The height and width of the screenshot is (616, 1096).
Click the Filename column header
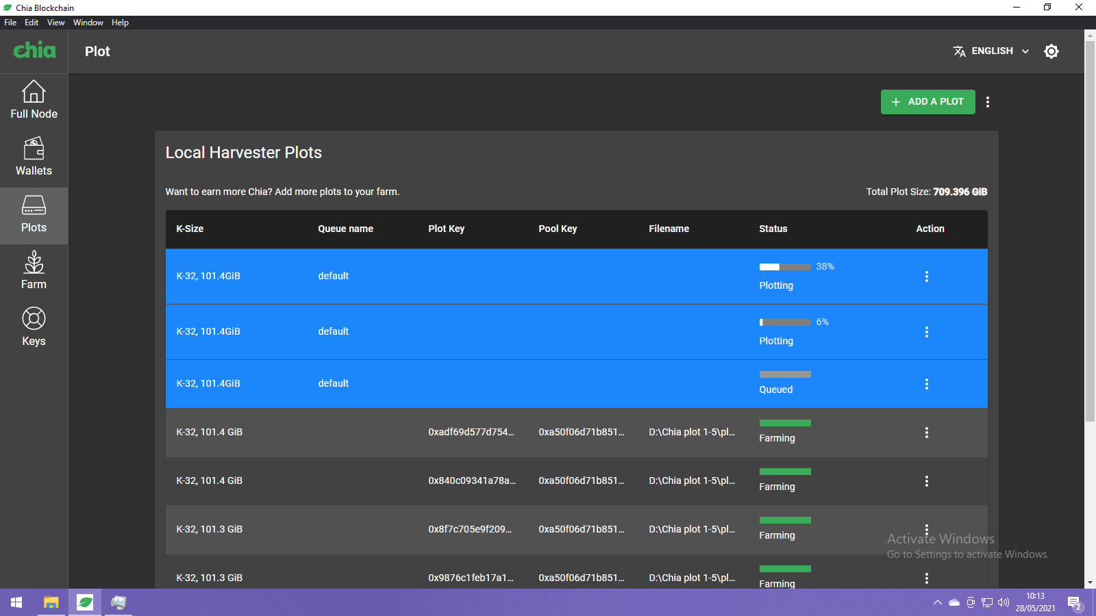pyautogui.click(x=669, y=229)
